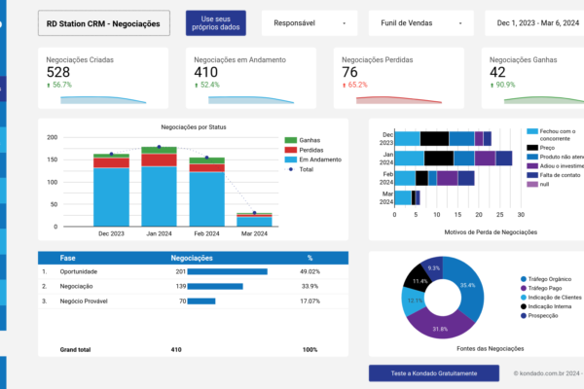Toggle the Total dot legend entry
Screen dimensions: 584x389
coord(289,169)
